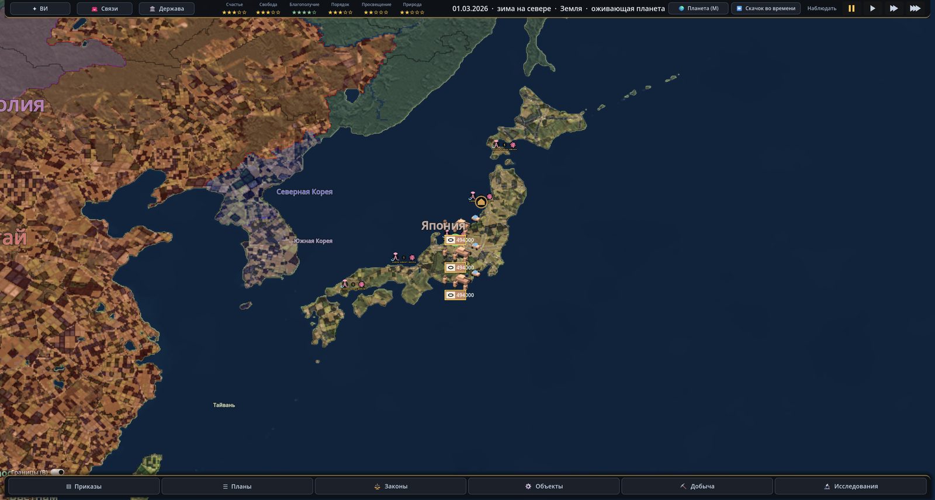Click the Япония country label on map

pos(443,225)
